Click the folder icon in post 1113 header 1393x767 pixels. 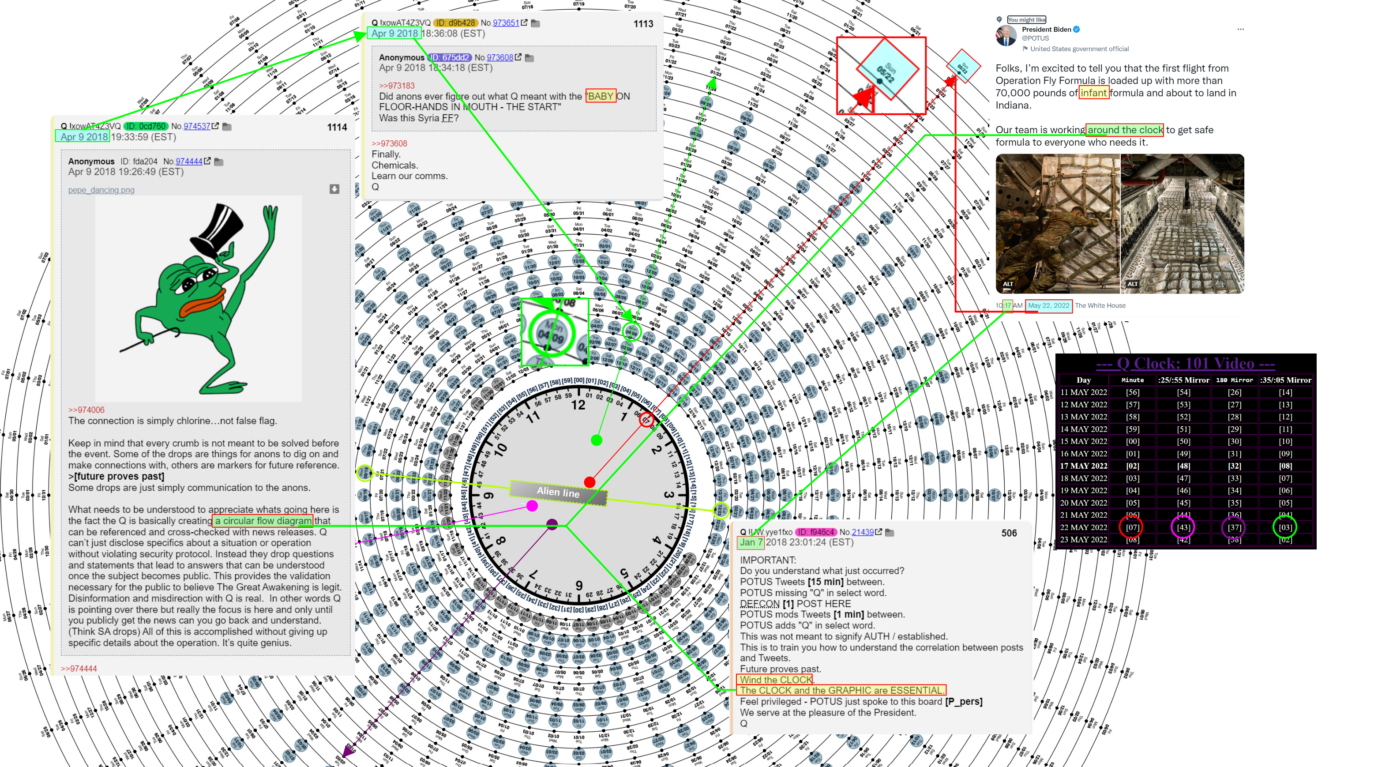pos(535,23)
